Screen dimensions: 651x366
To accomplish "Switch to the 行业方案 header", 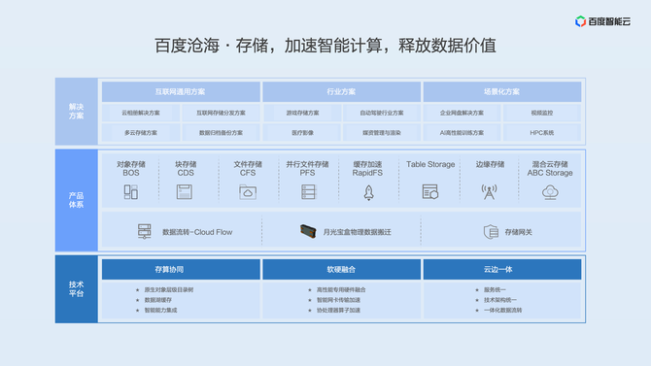I will click(x=341, y=91).
